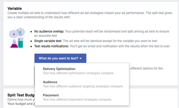Click the "No audience overlap" bullet label

[49, 31]
